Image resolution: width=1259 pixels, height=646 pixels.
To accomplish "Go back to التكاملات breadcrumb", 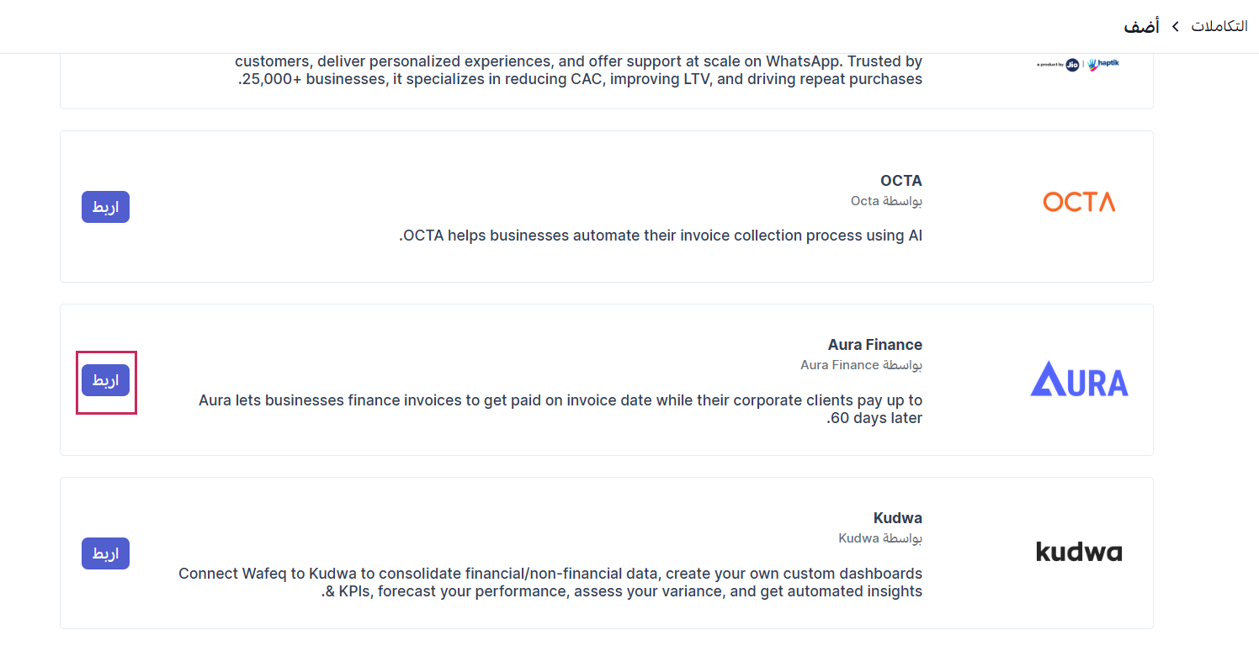I will tap(1219, 26).
